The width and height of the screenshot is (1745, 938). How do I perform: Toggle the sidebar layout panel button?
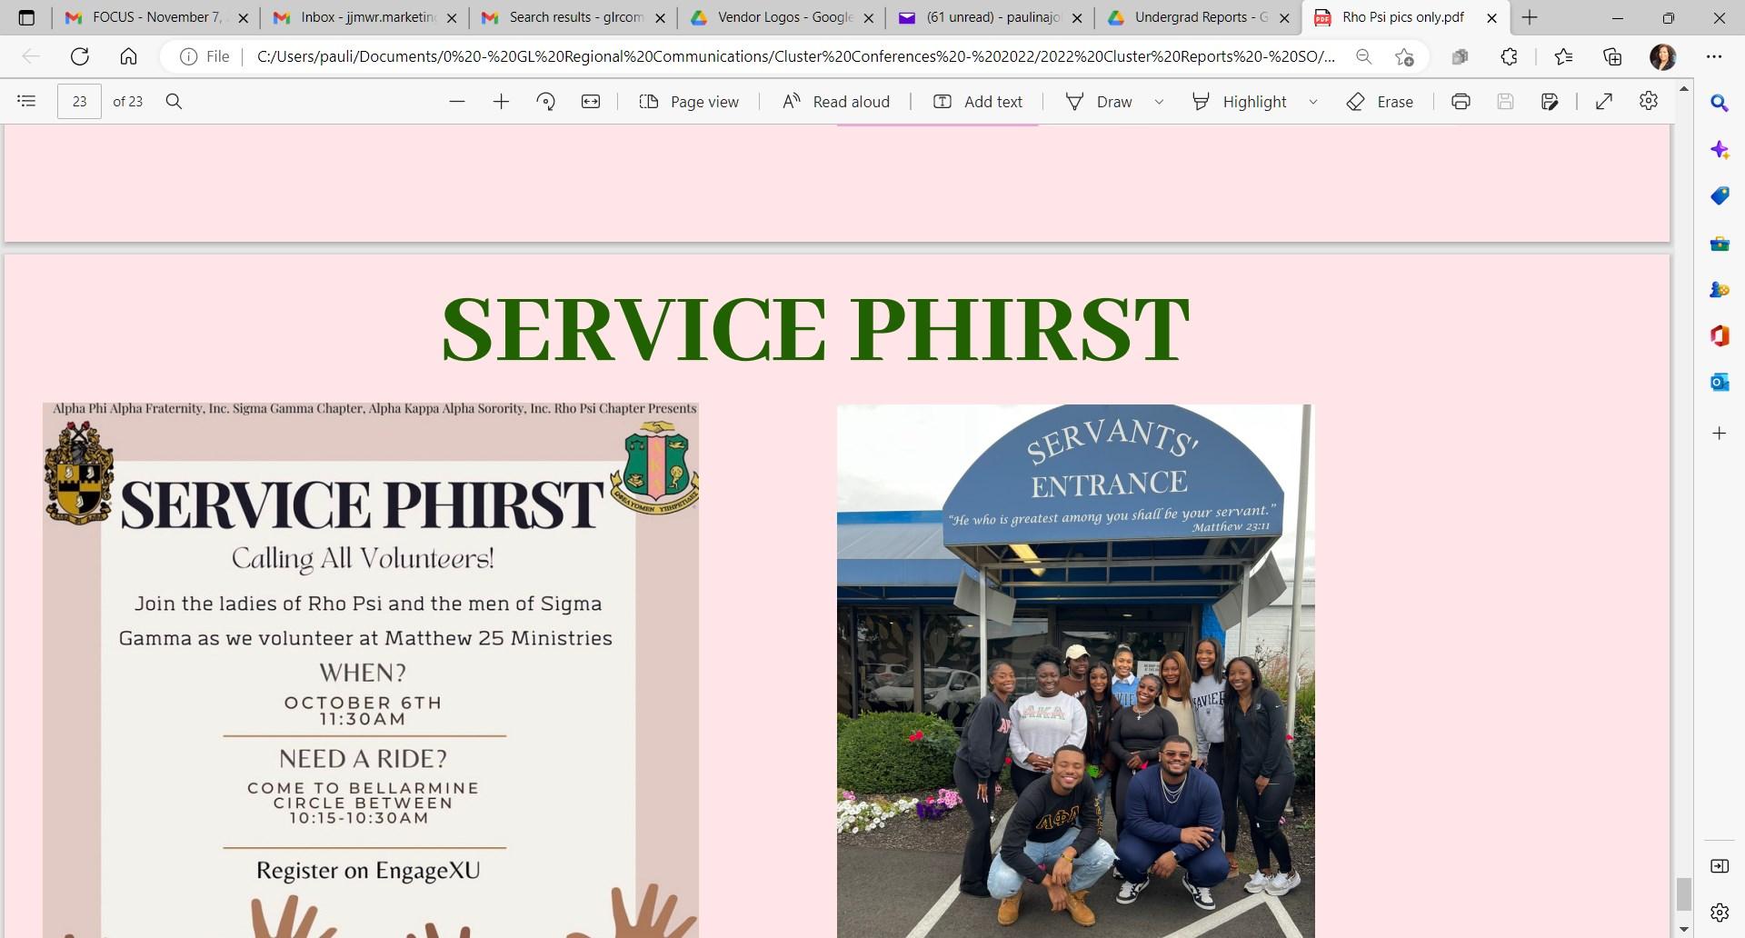click(1720, 866)
